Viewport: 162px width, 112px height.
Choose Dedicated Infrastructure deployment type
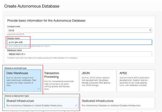coord(117,103)
